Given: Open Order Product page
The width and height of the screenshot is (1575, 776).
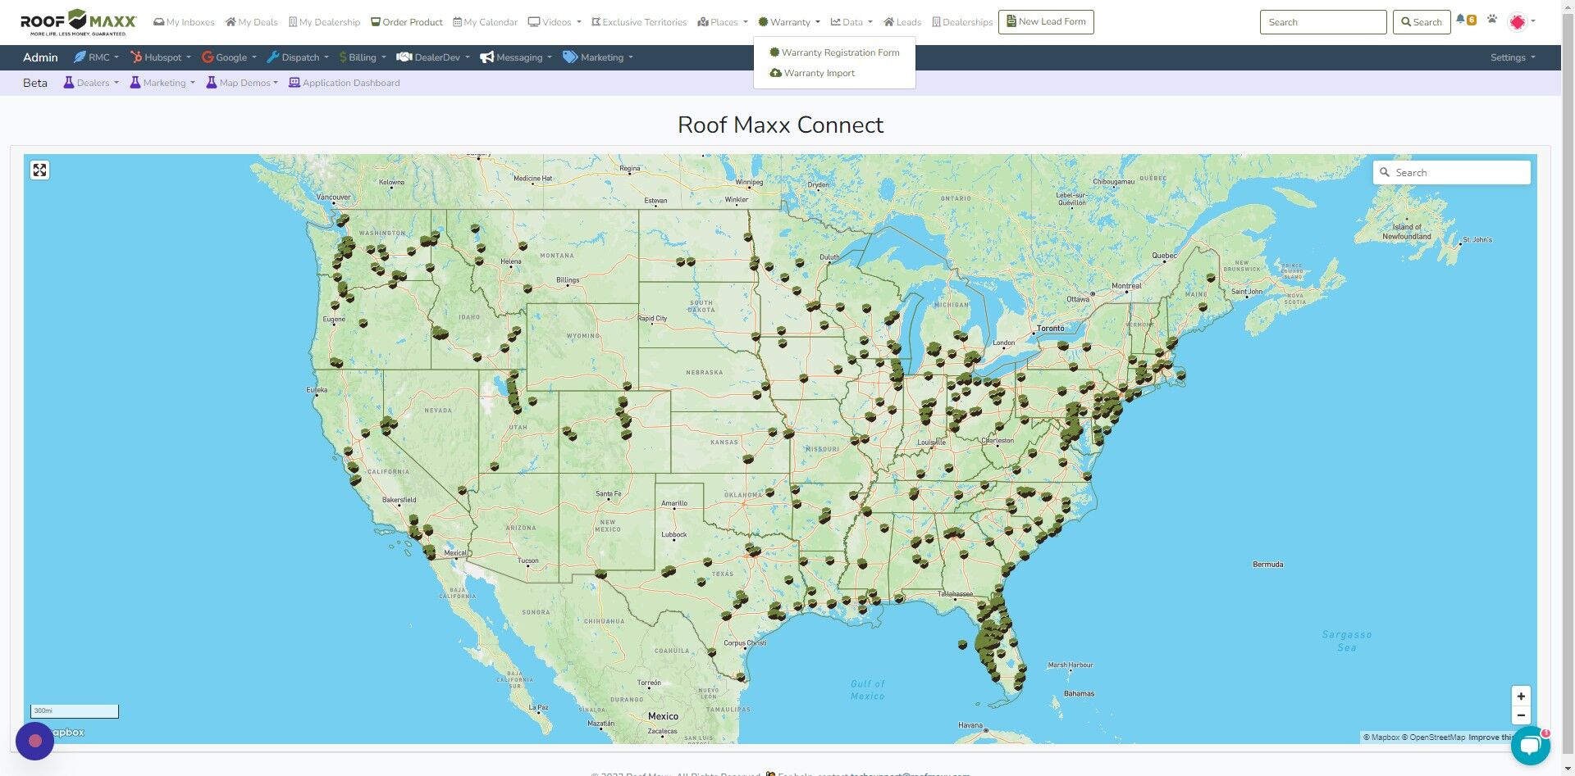Looking at the screenshot, I should (x=407, y=22).
